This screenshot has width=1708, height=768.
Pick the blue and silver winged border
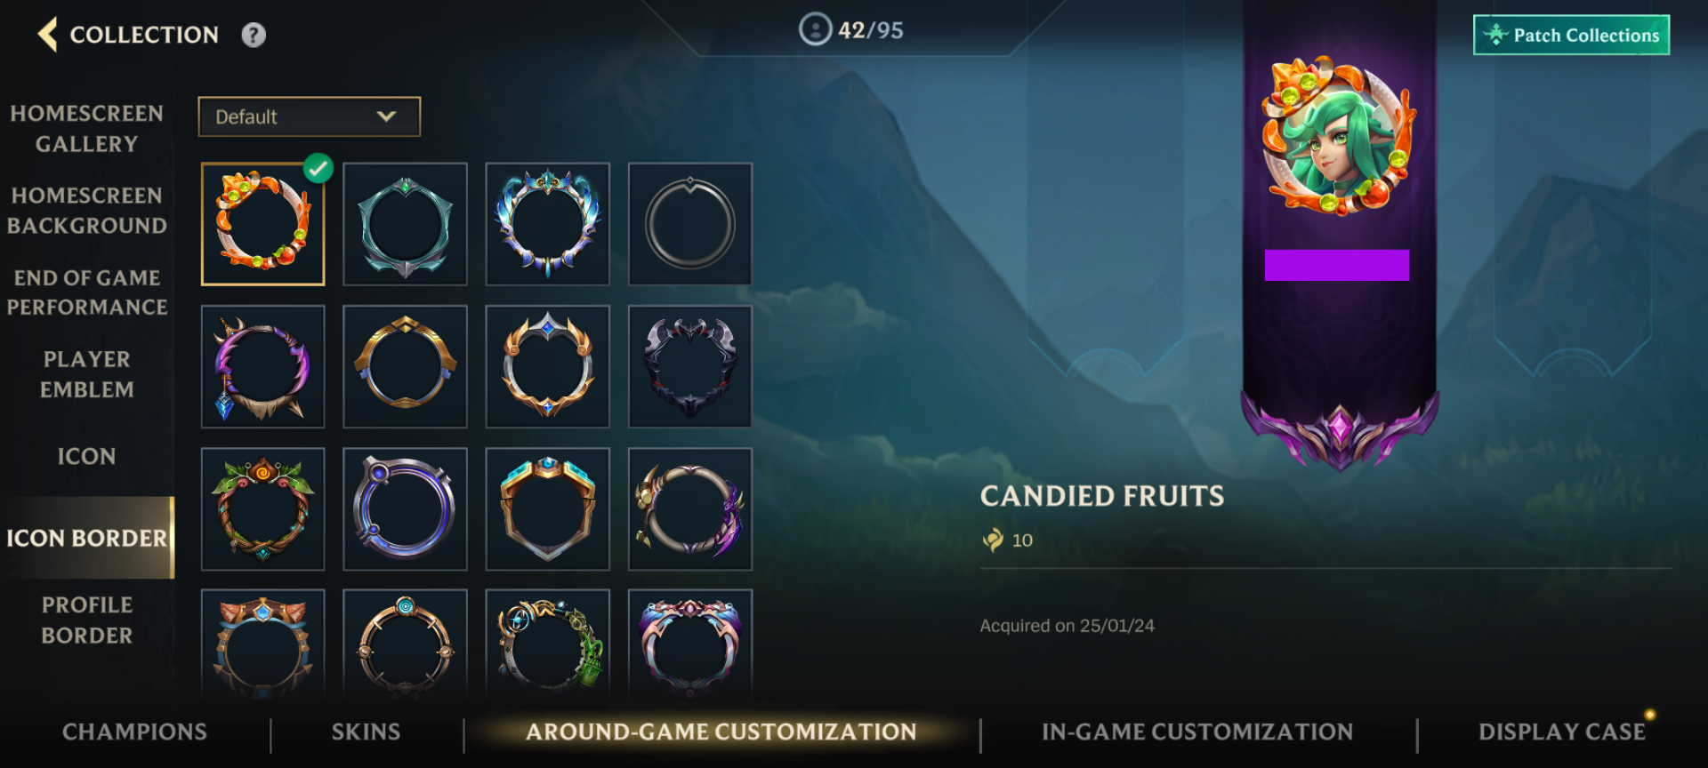click(547, 224)
